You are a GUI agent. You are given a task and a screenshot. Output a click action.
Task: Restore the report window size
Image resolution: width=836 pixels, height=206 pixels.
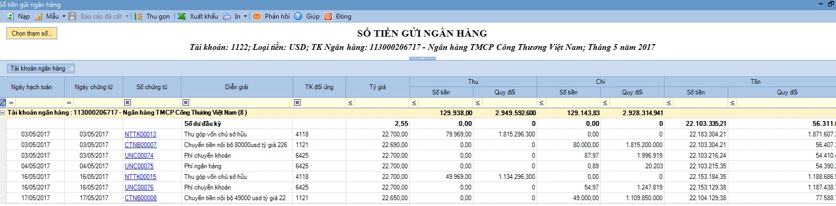point(831,4)
